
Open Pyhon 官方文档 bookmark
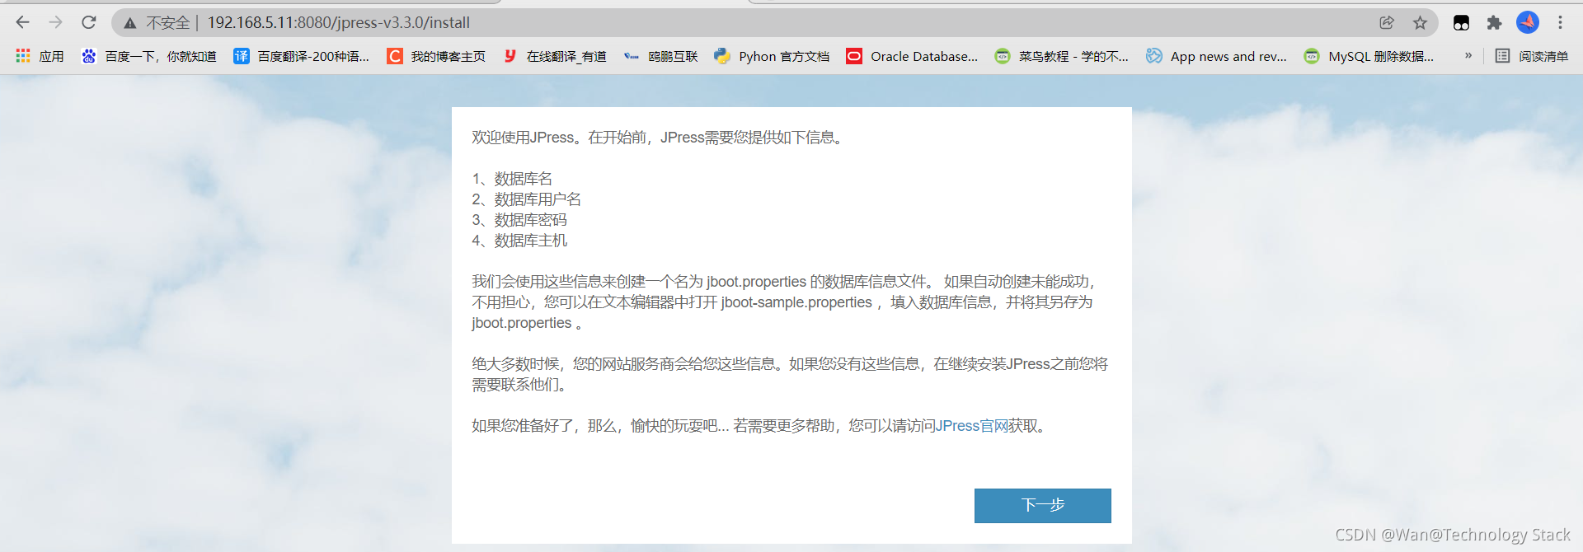point(772,56)
